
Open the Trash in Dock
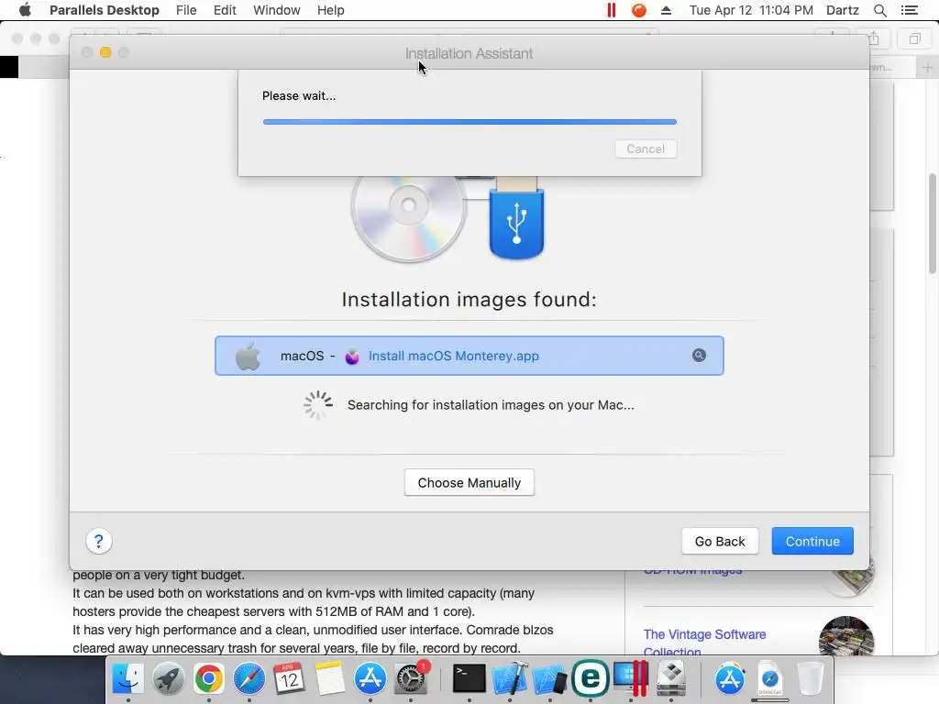811,679
